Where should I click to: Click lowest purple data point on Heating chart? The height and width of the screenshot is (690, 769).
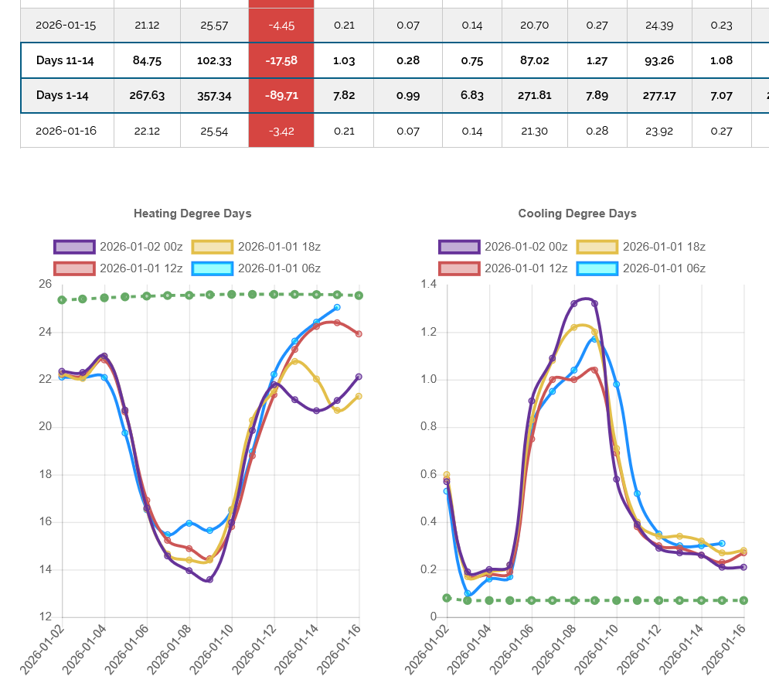pyautogui.click(x=209, y=579)
